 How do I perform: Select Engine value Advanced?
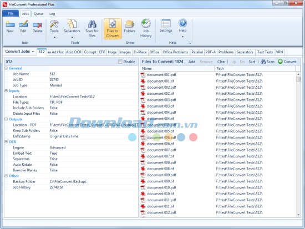click(58, 147)
